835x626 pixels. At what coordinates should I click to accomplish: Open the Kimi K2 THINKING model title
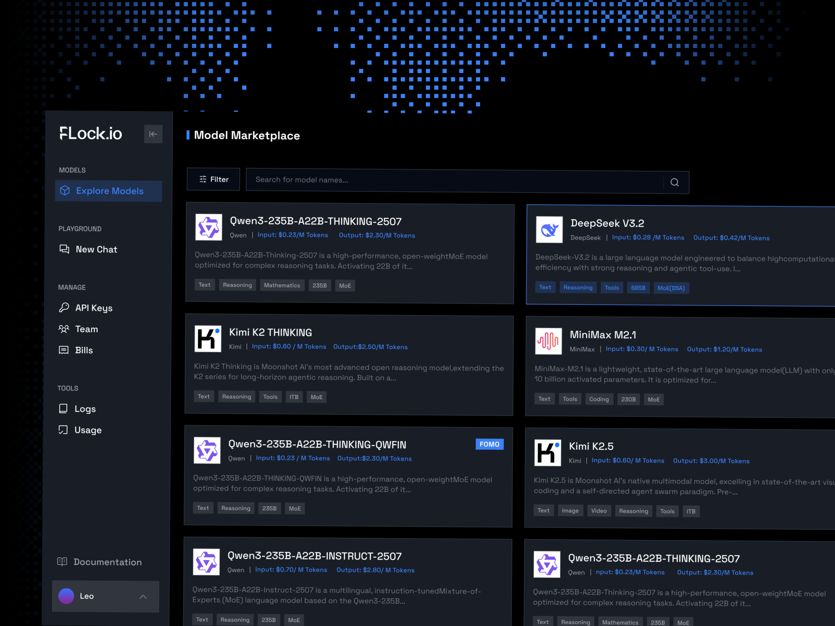coord(271,333)
